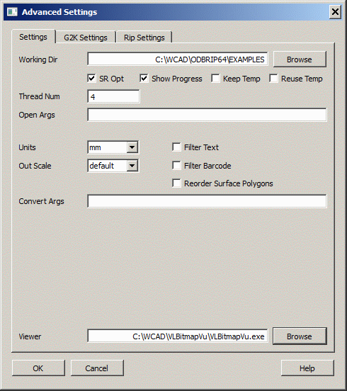Switch to the G2K Settings tab
The width and height of the screenshot is (347, 391).
pos(86,38)
